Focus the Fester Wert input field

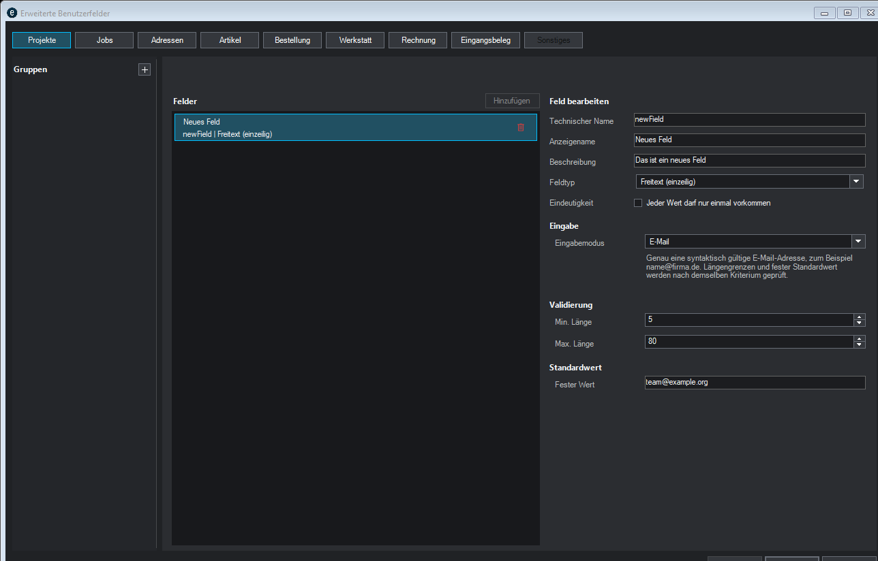point(755,383)
